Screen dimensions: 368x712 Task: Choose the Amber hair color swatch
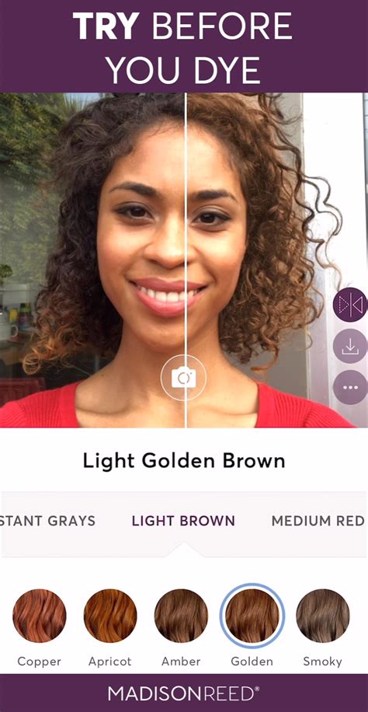pyautogui.click(x=181, y=616)
